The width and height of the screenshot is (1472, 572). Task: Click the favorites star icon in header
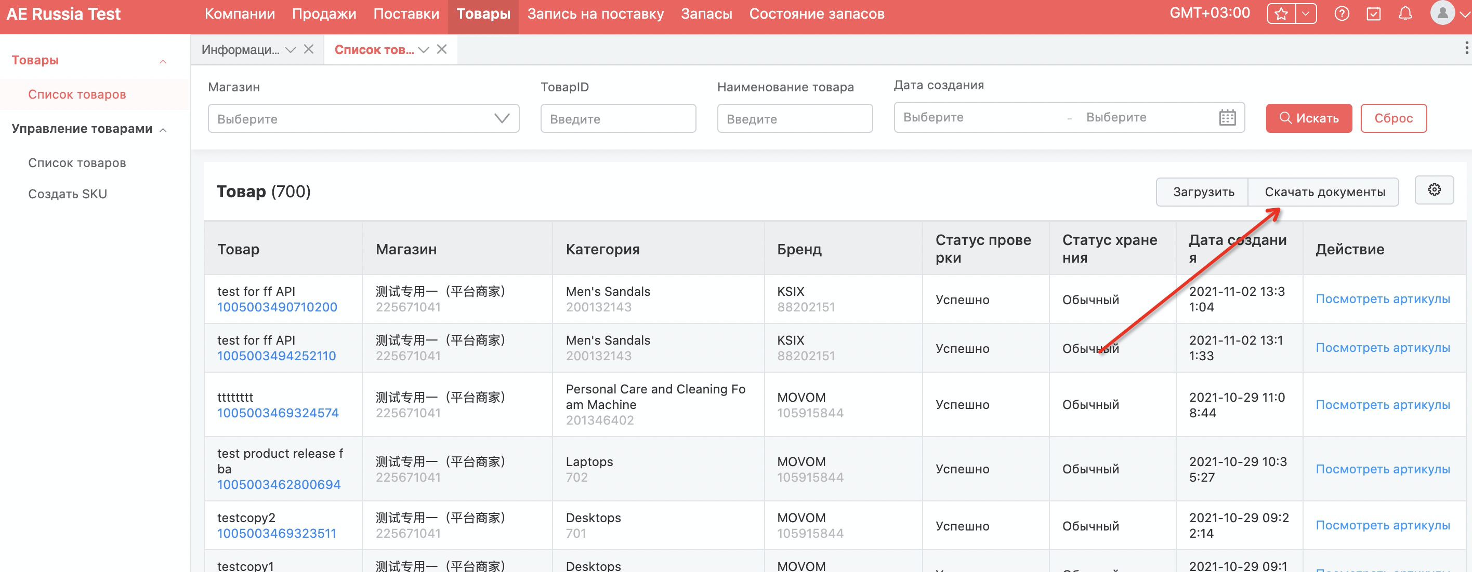pos(1281,13)
